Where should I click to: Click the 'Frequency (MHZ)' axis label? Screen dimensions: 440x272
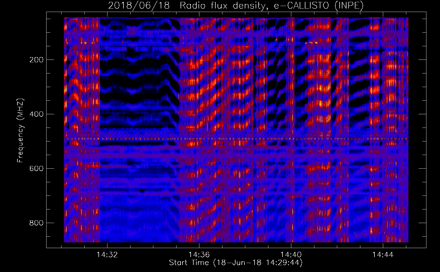(x=20, y=131)
